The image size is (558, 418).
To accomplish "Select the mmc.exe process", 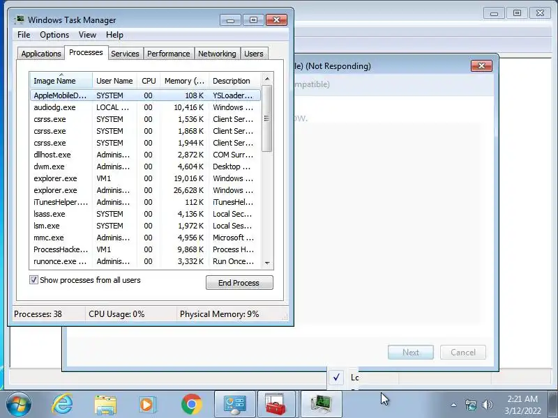I will point(146,238).
